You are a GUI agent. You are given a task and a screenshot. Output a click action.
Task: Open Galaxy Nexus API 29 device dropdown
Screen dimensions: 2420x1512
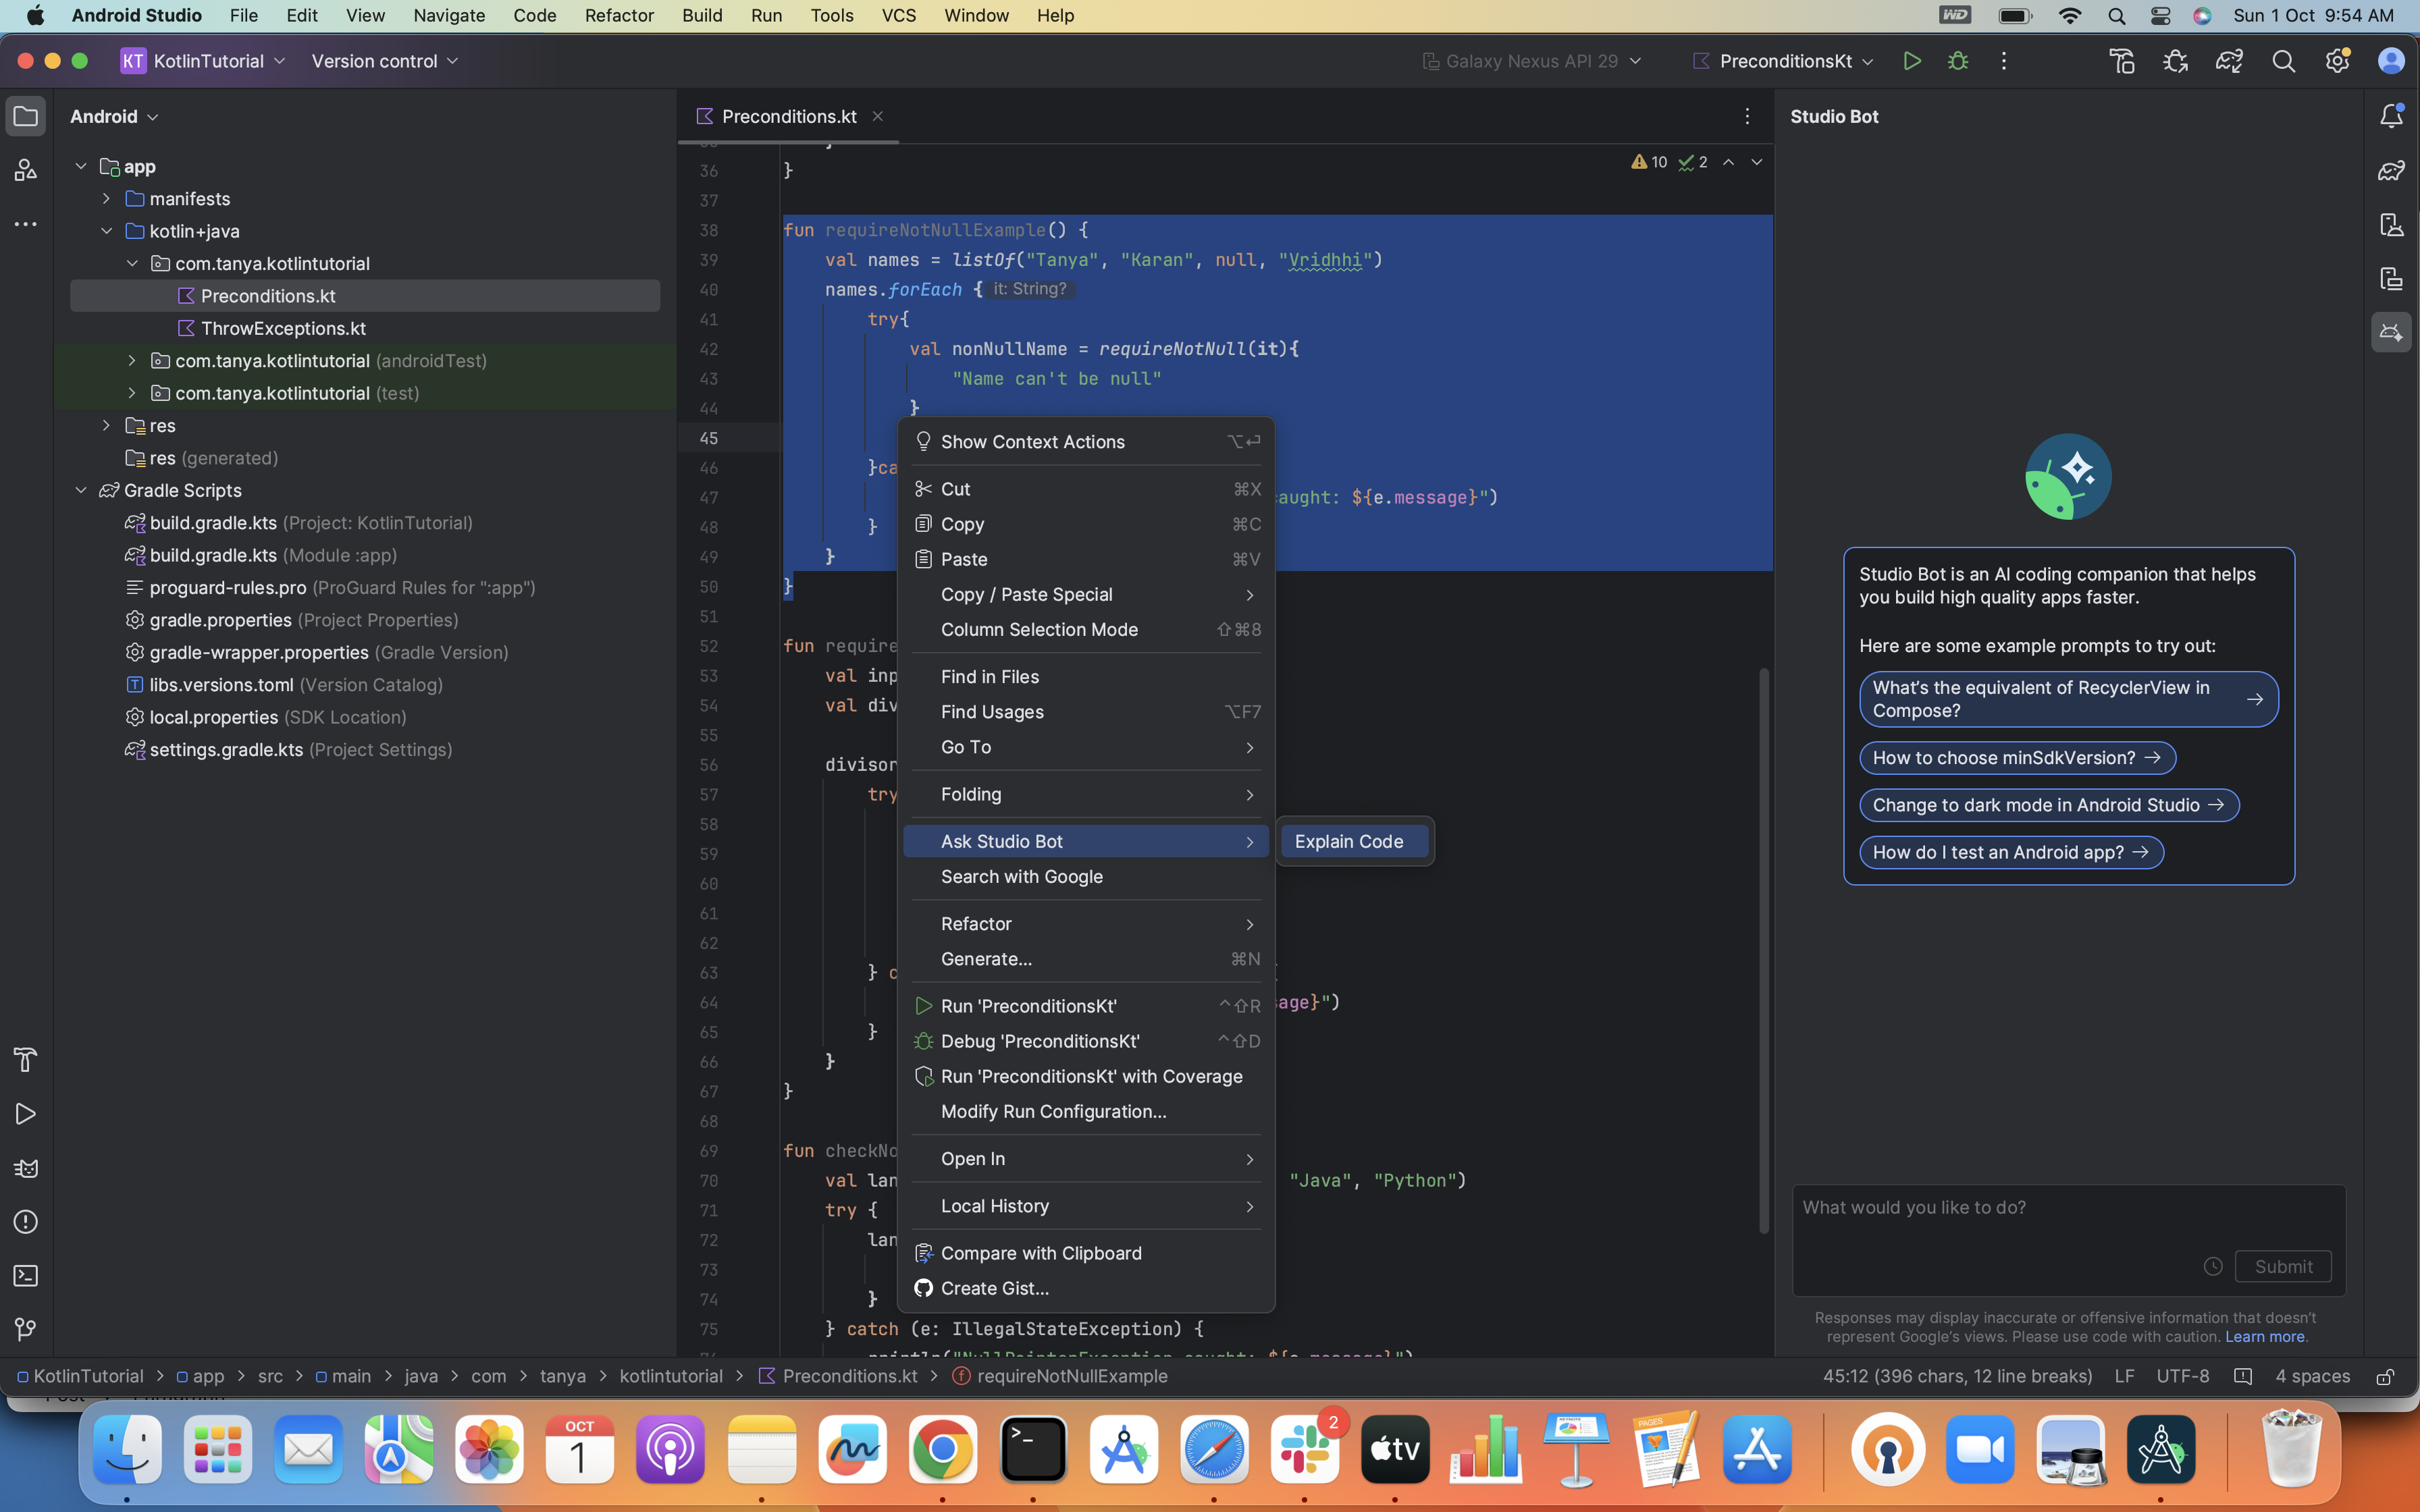click(x=1532, y=61)
